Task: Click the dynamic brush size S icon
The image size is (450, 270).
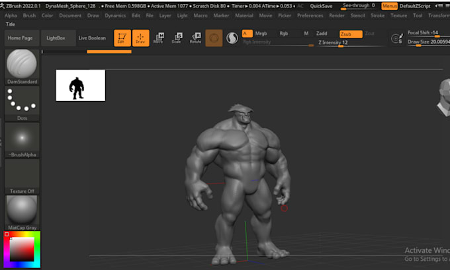Action: pyautogui.click(x=397, y=38)
